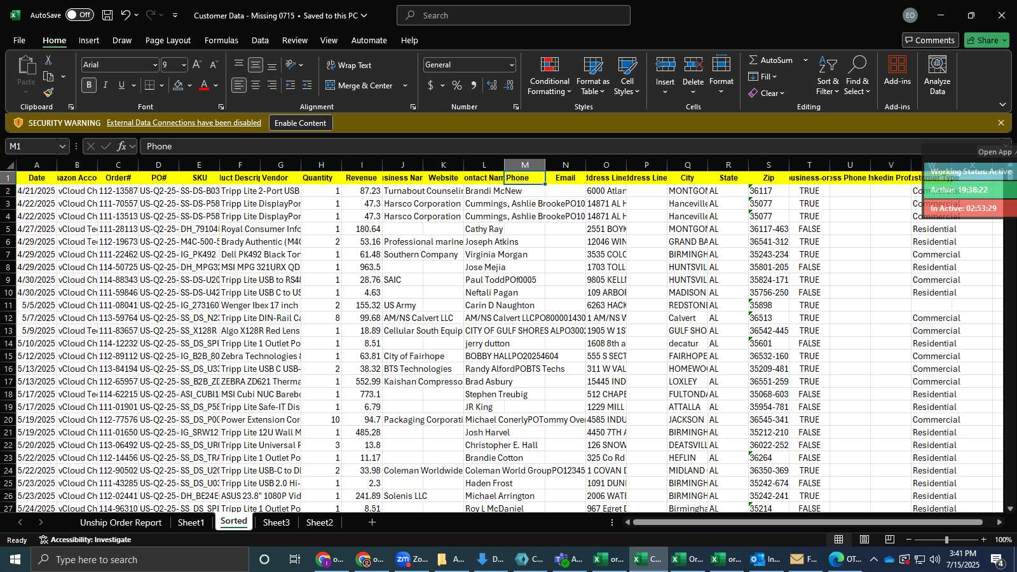Viewport: 1017px width, 572px height.
Task: Click the Insert cells icon
Action: (x=665, y=64)
